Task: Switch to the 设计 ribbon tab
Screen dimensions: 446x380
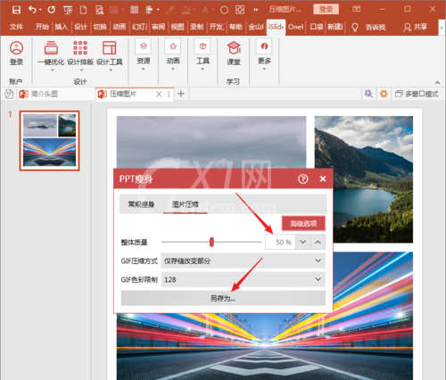Action: coord(80,27)
